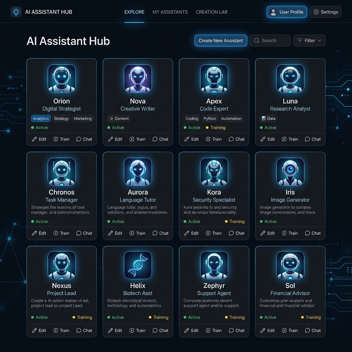The width and height of the screenshot is (352, 352).
Task: Click Train icon on Aurora card
Action: point(132,233)
